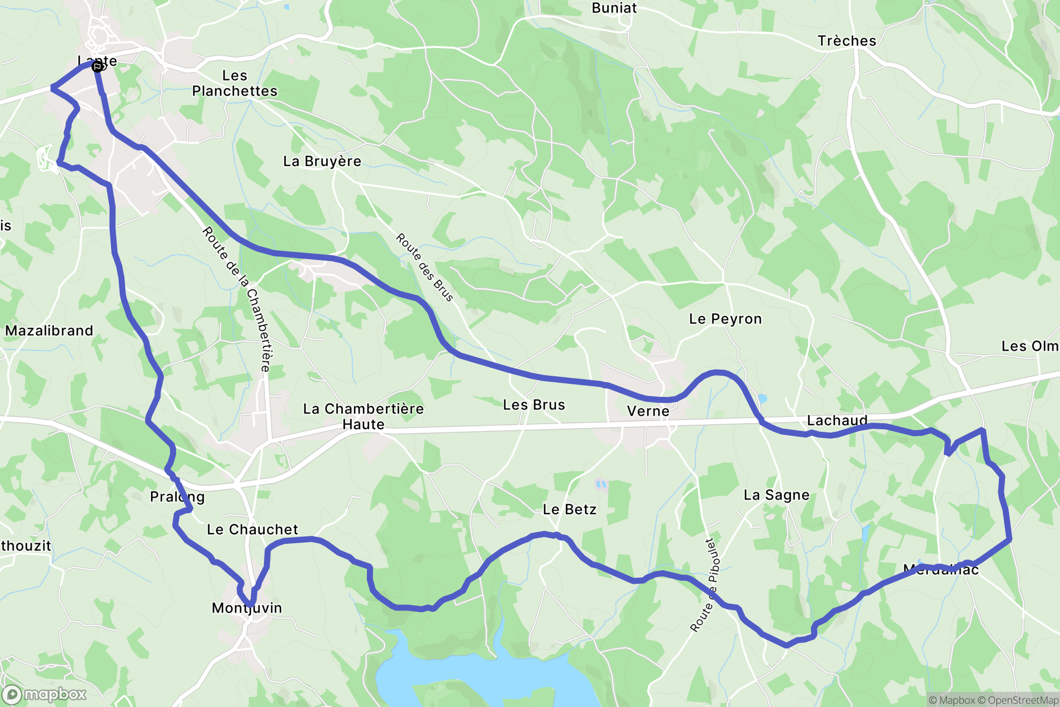Viewport: 1060px width, 707px height.
Task: Click the Lachaud town label
Action: tap(837, 420)
